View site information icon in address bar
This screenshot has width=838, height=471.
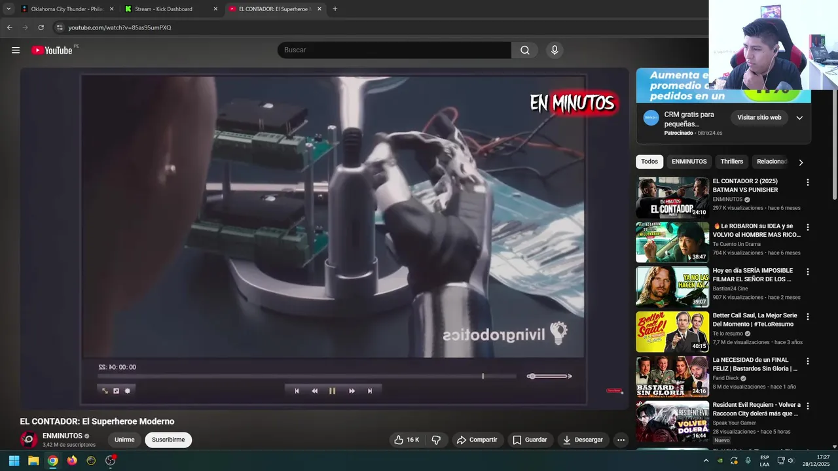pos(60,27)
